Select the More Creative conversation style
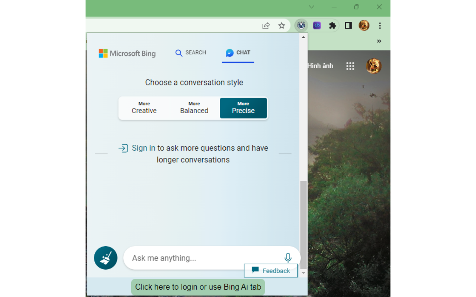 (144, 108)
